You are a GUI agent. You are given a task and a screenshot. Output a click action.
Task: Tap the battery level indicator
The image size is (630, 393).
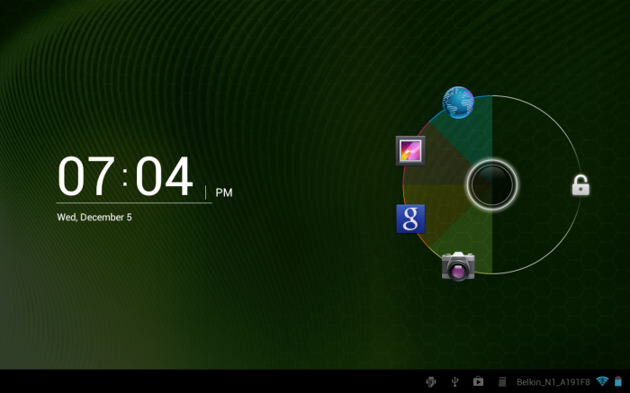pos(617,381)
